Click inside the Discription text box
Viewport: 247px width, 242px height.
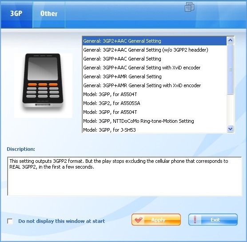tap(124, 176)
